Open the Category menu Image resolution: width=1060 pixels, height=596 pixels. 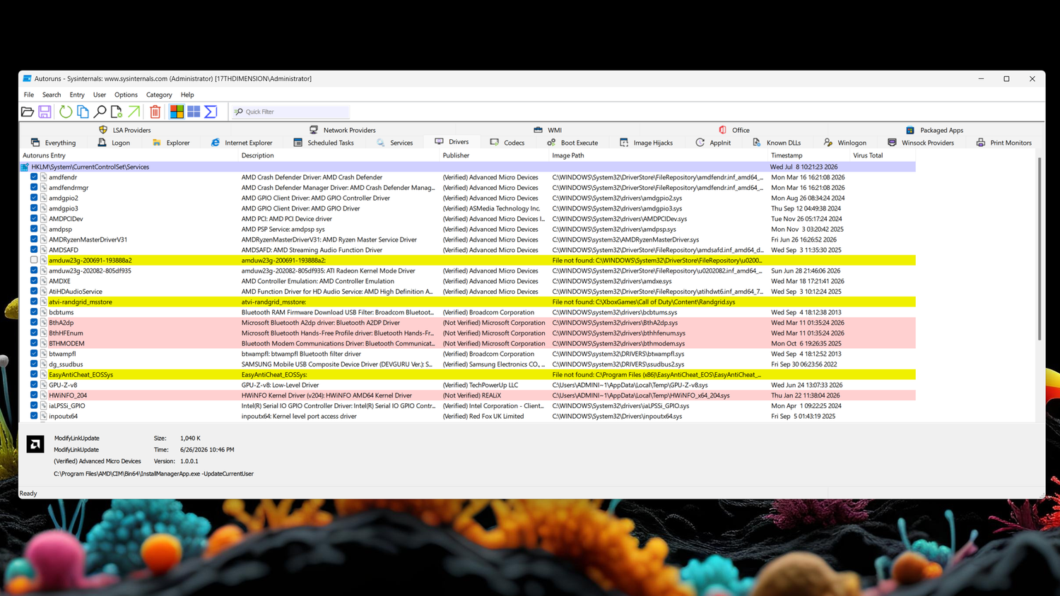(159, 95)
